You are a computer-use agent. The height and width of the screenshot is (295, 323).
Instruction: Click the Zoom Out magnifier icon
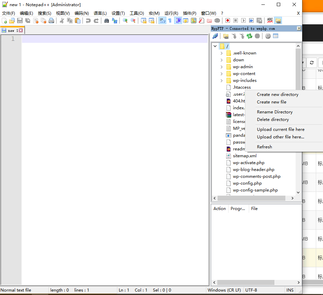[133, 21]
